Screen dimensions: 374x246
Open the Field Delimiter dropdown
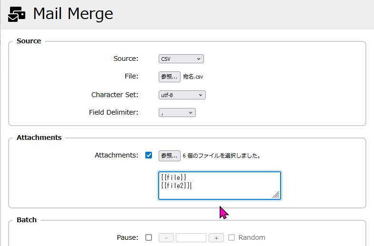click(x=177, y=113)
